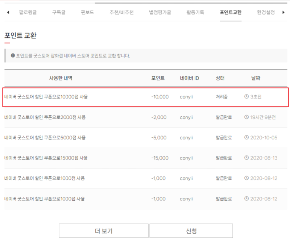The width and height of the screenshot is (290, 242).
Task: Open the 활동기록 tab
Action: pos(195,12)
